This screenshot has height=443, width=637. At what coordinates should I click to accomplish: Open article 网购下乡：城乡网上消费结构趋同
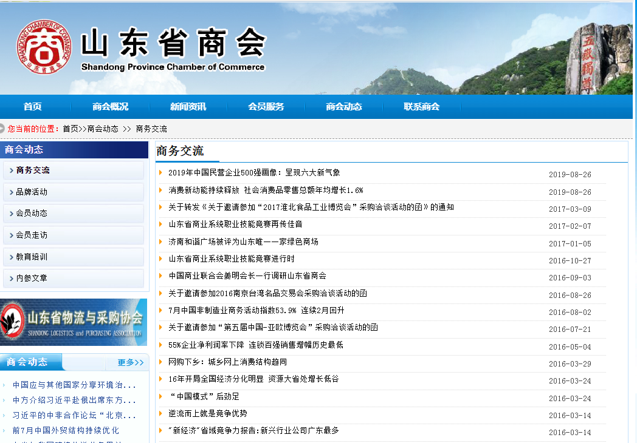(x=227, y=362)
